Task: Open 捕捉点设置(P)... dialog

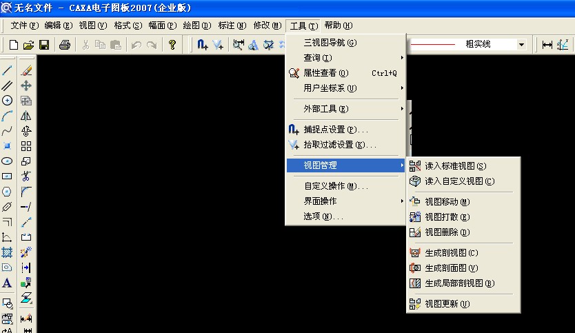Action: click(346, 130)
